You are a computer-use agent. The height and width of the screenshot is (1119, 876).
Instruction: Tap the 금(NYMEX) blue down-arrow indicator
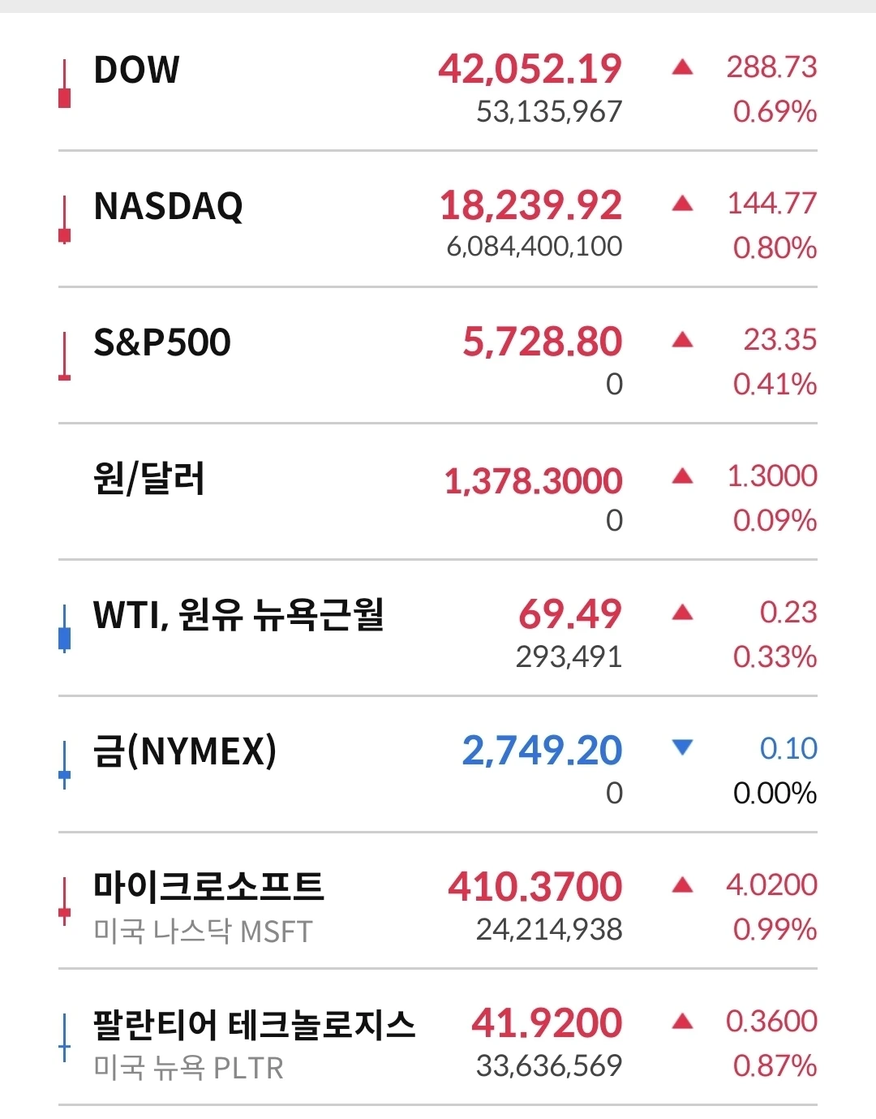683,747
